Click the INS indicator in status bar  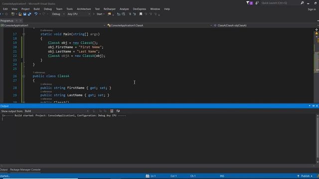click(x=222, y=176)
